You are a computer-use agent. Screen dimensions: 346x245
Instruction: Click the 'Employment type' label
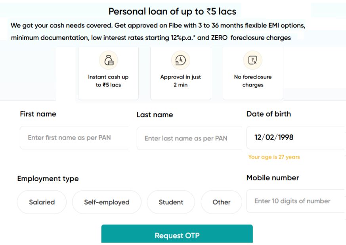(48, 179)
